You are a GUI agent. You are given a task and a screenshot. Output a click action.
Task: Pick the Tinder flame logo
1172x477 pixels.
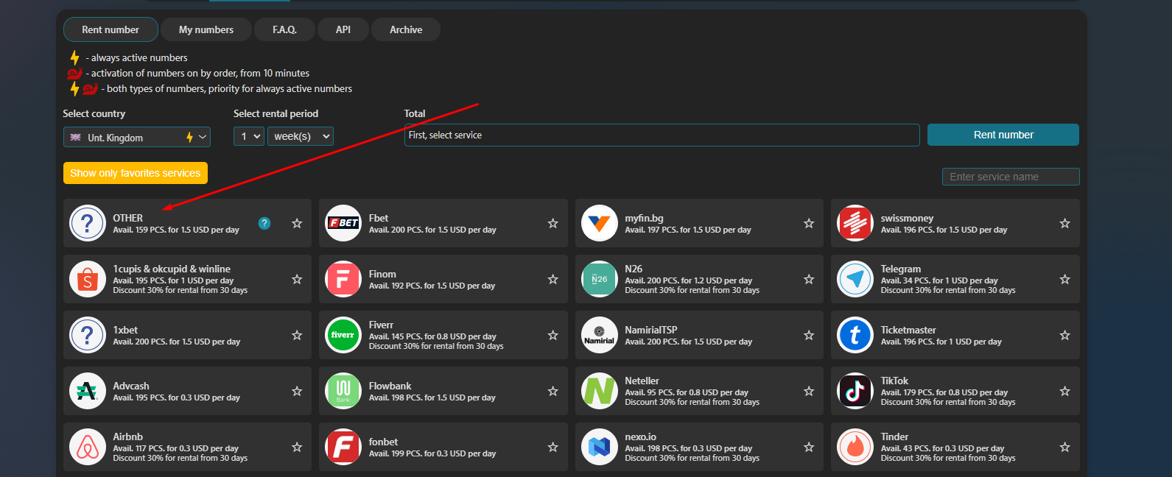click(x=855, y=447)
